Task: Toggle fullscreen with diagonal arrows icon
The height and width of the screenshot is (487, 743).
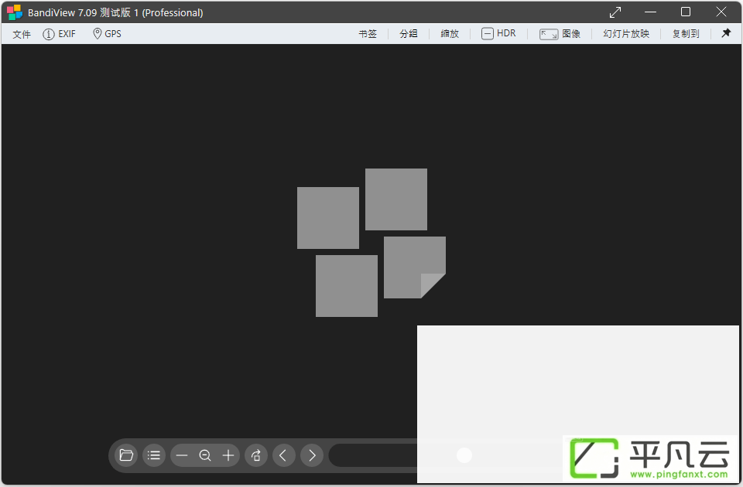Action: [615, 12]
